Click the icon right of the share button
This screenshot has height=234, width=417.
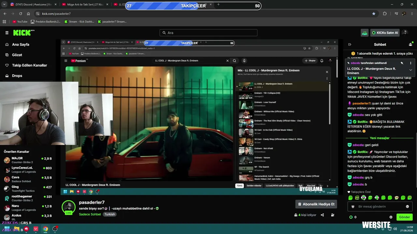coord(333,215)
